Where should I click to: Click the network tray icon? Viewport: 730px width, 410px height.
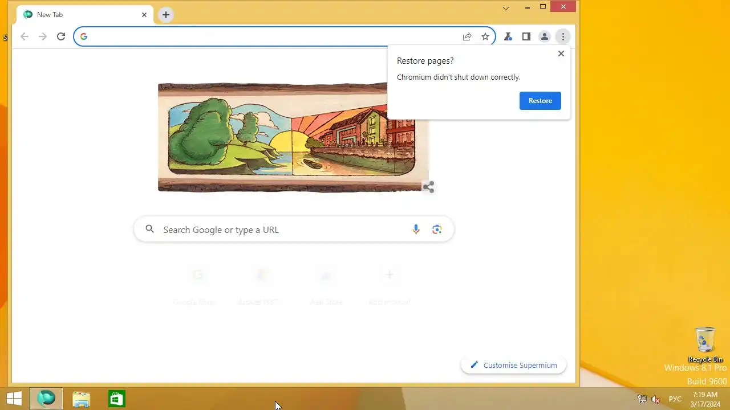click(642, 399)
